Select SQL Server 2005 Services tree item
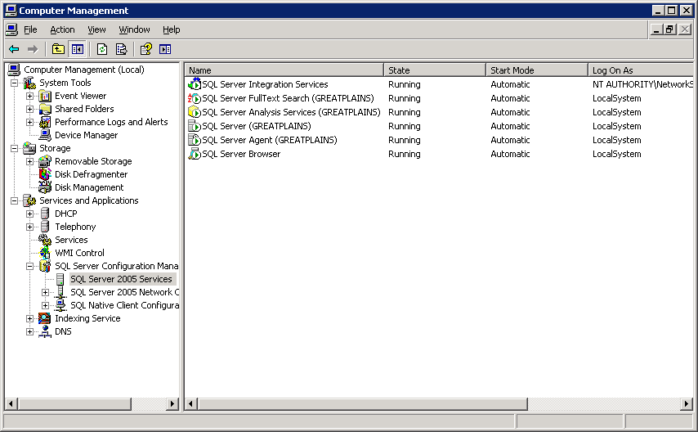698x432 pixels. tap(121, 279)
